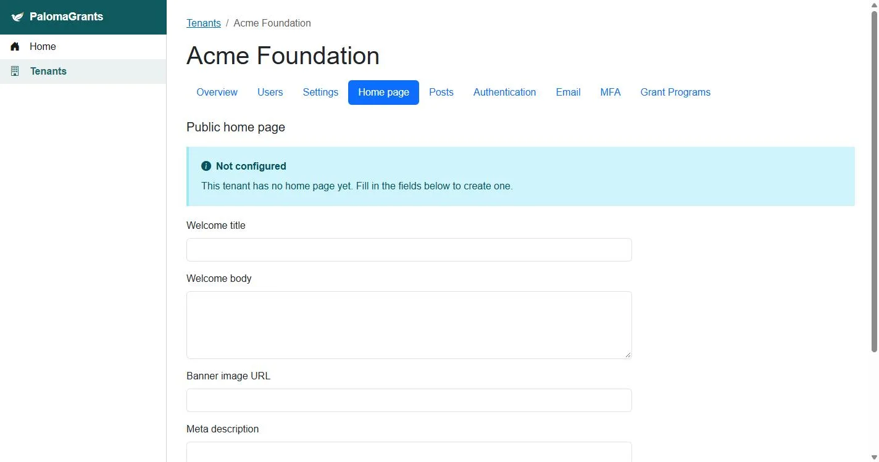
Task: Click the Tenants building icon in sidebar
Action: point(15,71)
